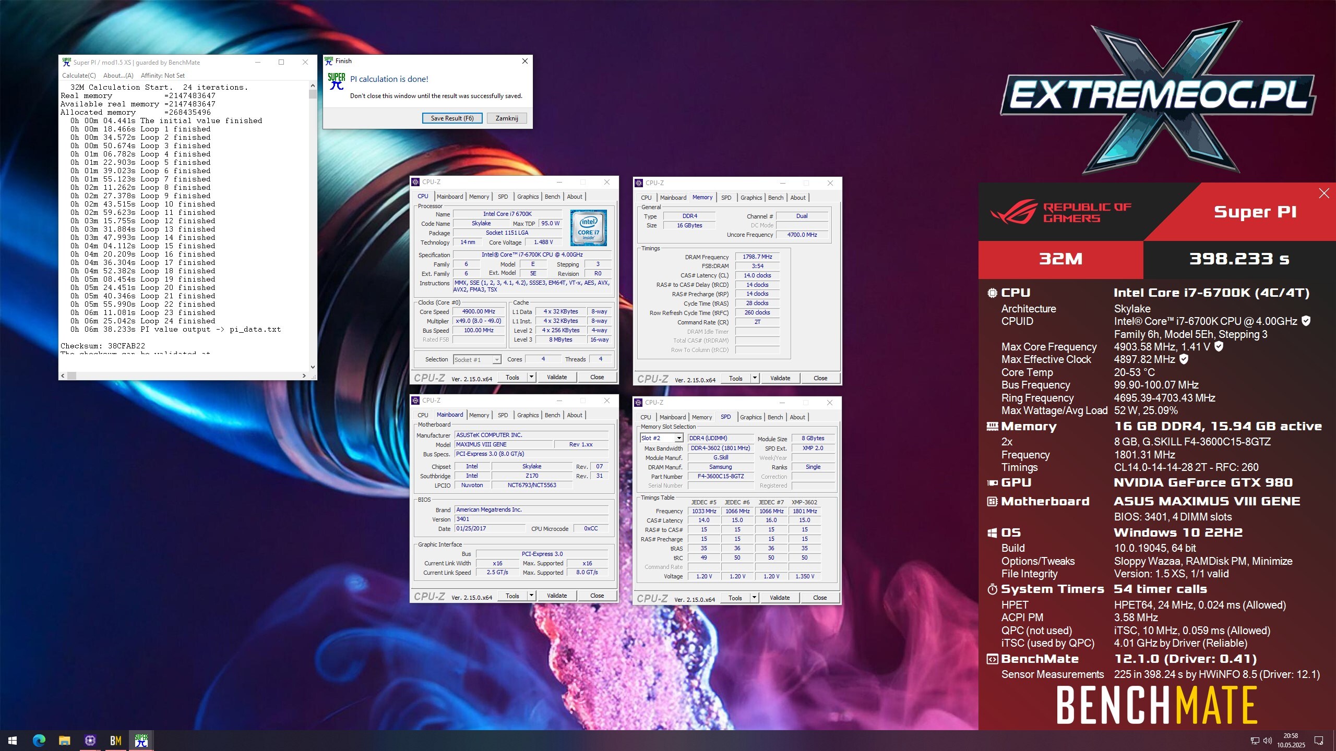Click the volume speaker tray icon

[x=1268, y=741]
